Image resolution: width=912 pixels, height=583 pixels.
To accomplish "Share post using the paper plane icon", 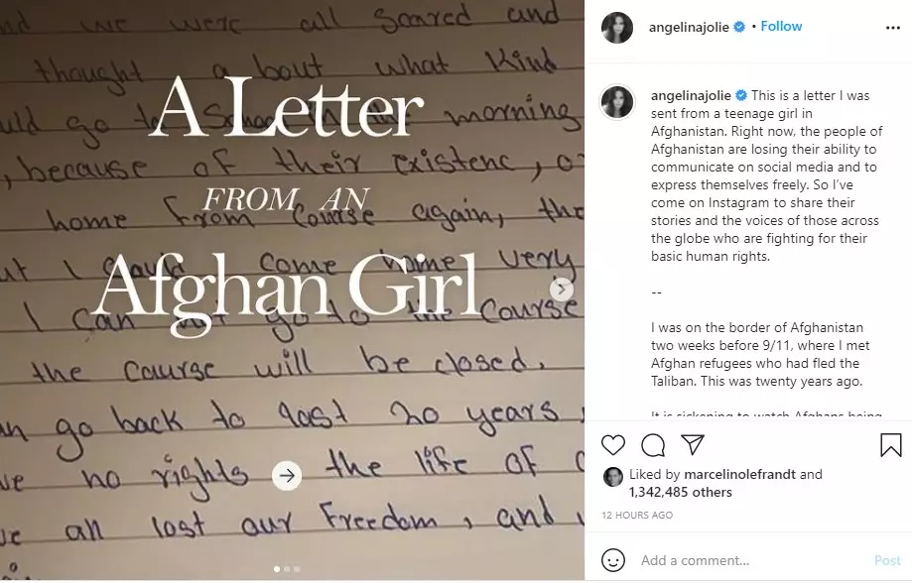I will [693, 444].
